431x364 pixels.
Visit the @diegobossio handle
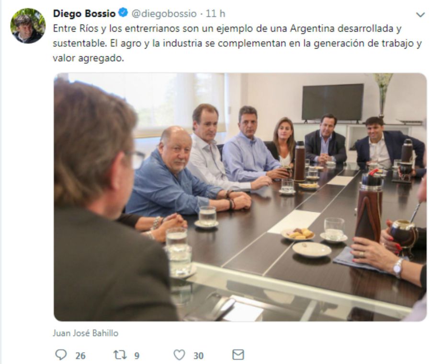click(164, 13)
